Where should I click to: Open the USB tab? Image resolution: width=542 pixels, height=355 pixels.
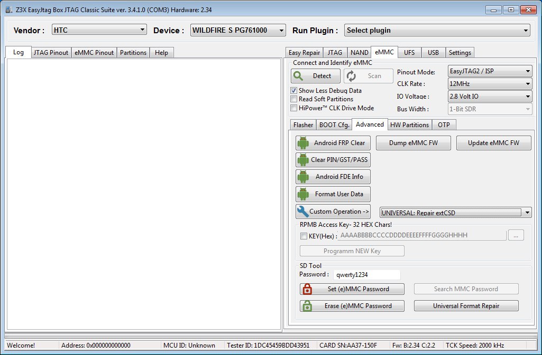(x=433, y=53)
